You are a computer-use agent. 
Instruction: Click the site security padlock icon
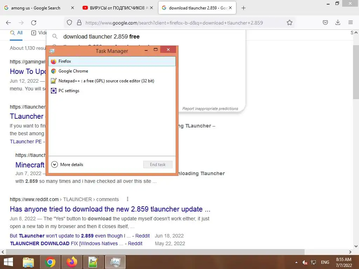pos(79,23)
